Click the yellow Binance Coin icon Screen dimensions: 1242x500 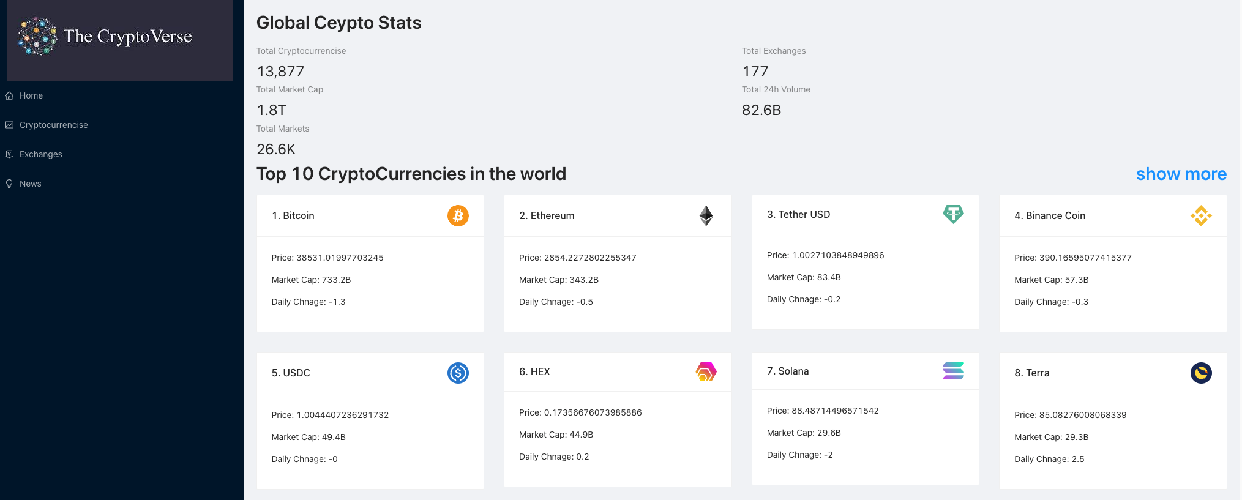point(1201,215)
